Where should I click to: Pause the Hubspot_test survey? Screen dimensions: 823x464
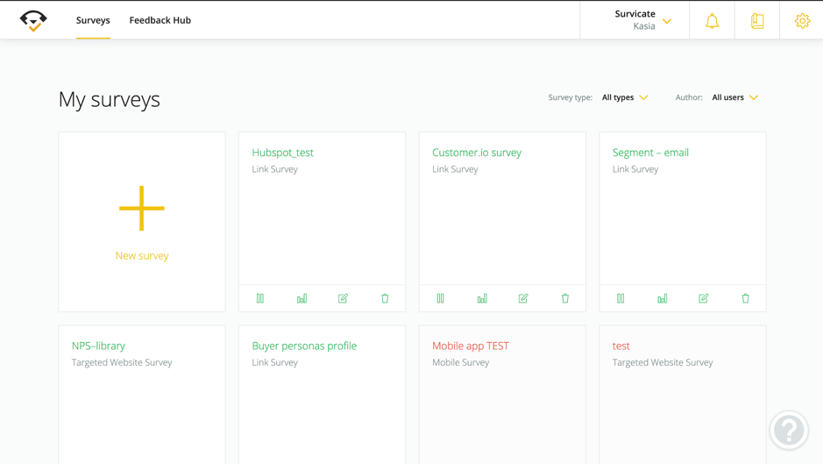pos(260,298)
